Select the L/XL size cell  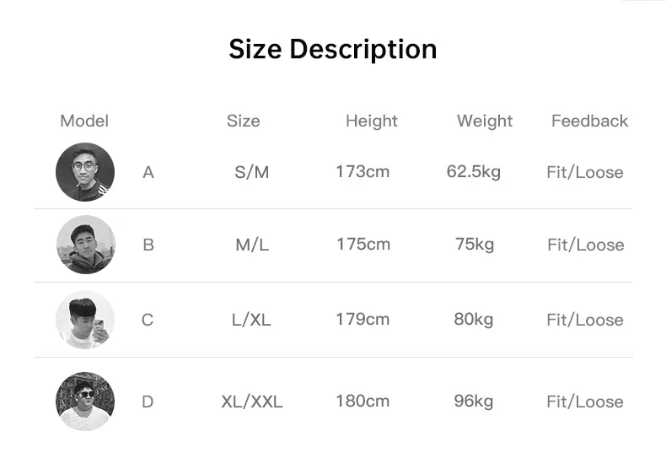tap(251, 320)
